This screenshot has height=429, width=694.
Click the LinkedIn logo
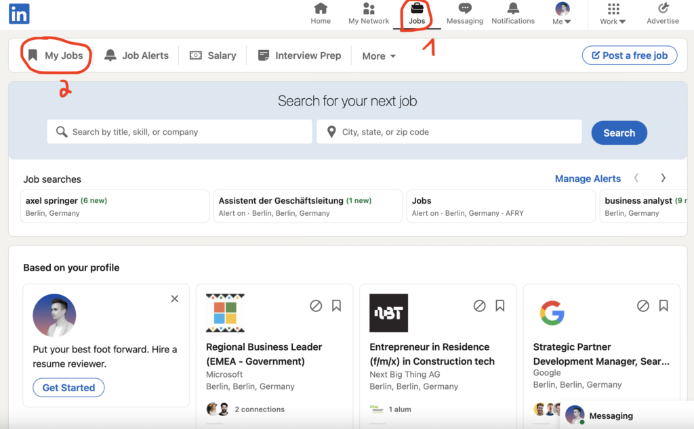[x=18, y=14]
